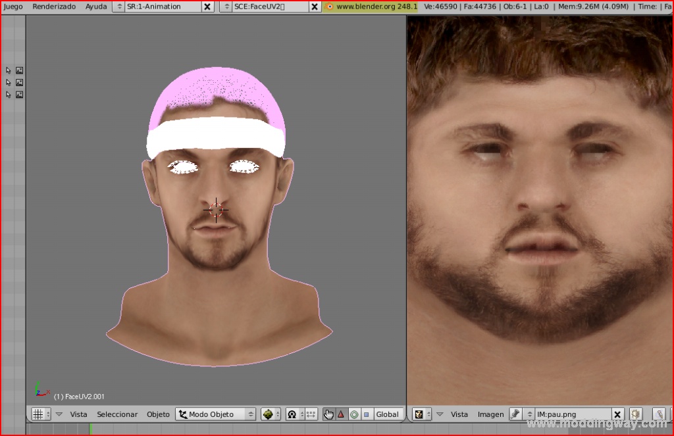
Task: Expand the Global orientation dropdown
Action: [x=388, y=414]
